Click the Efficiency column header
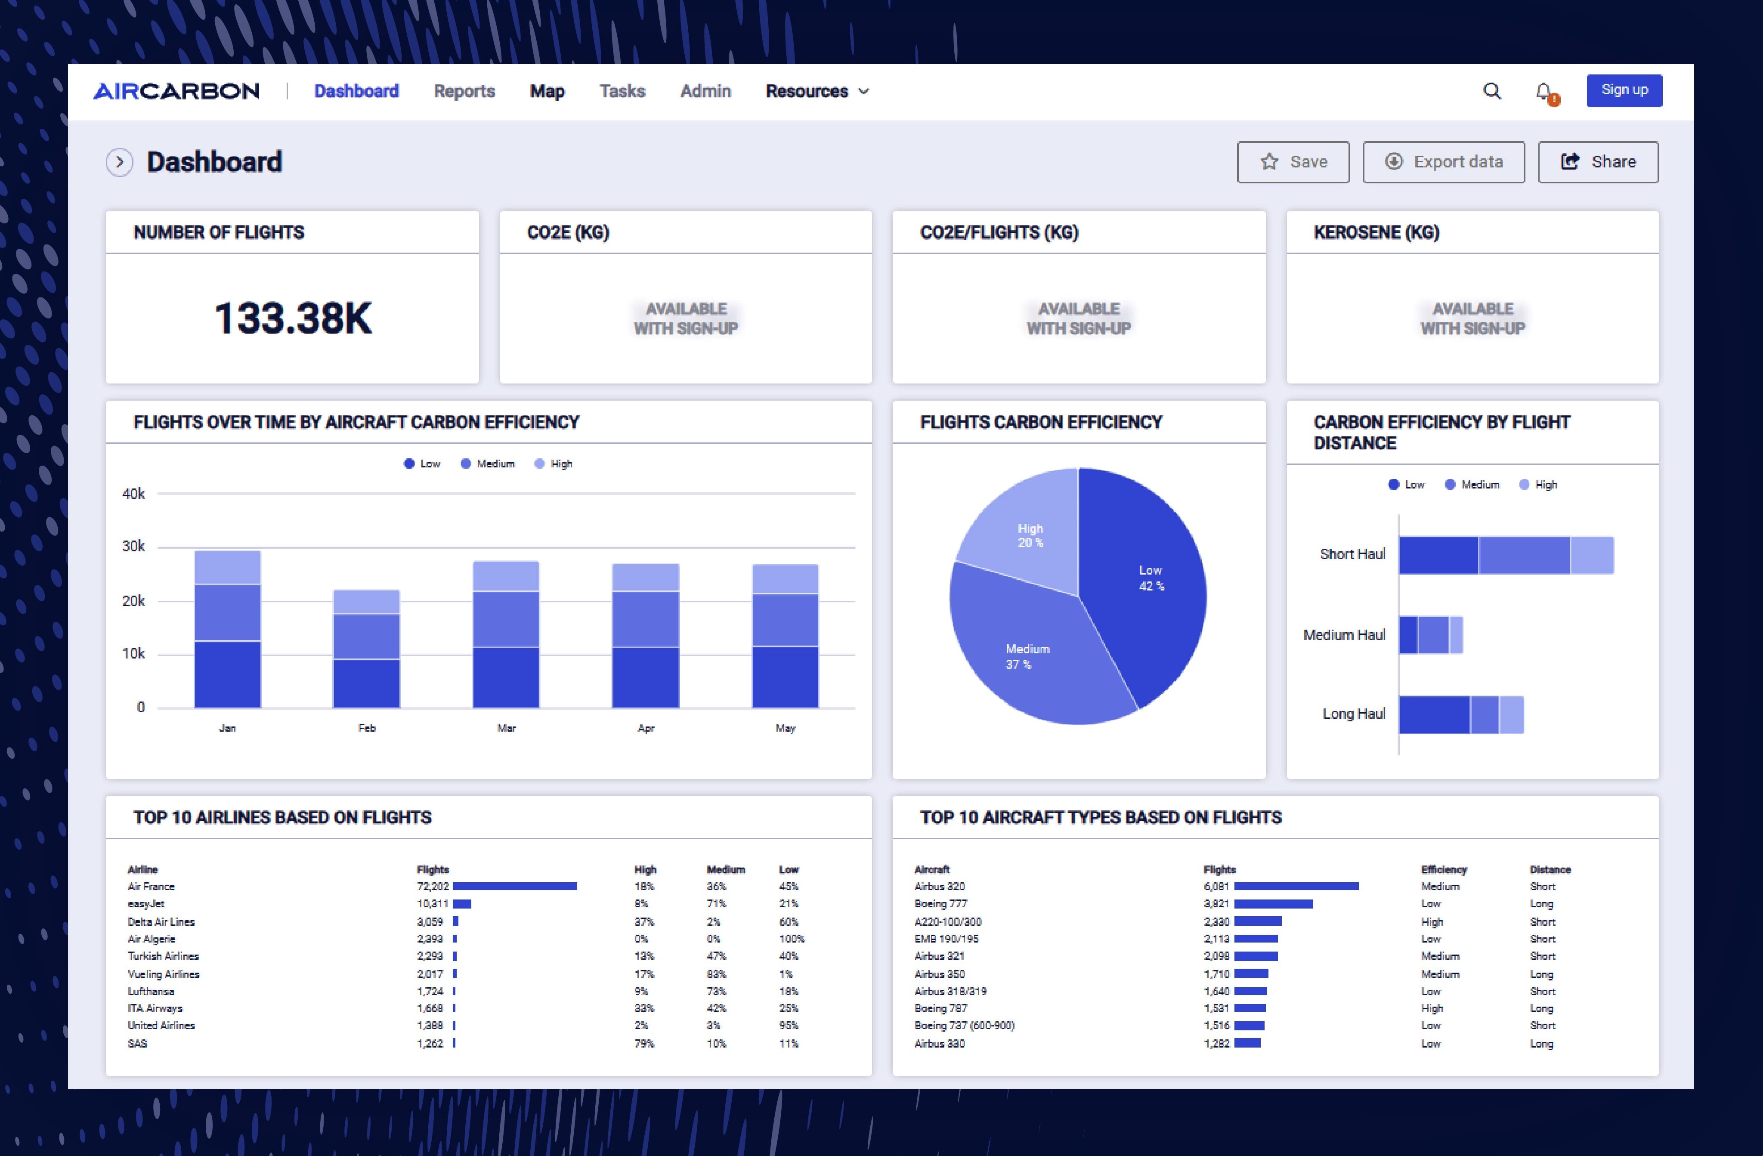 (1444, 869)
